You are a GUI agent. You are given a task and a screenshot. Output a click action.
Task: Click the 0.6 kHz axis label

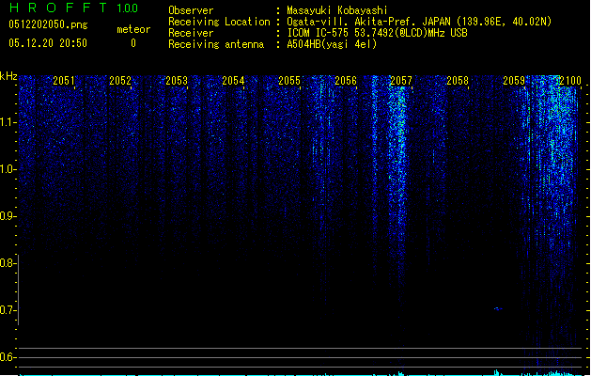click(x=8, y=357)
